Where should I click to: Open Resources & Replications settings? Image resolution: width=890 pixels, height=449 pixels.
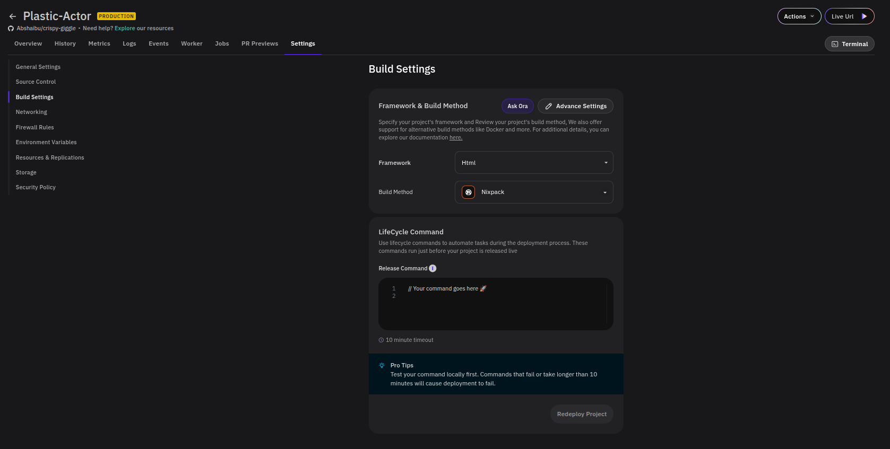click(50, 157)
